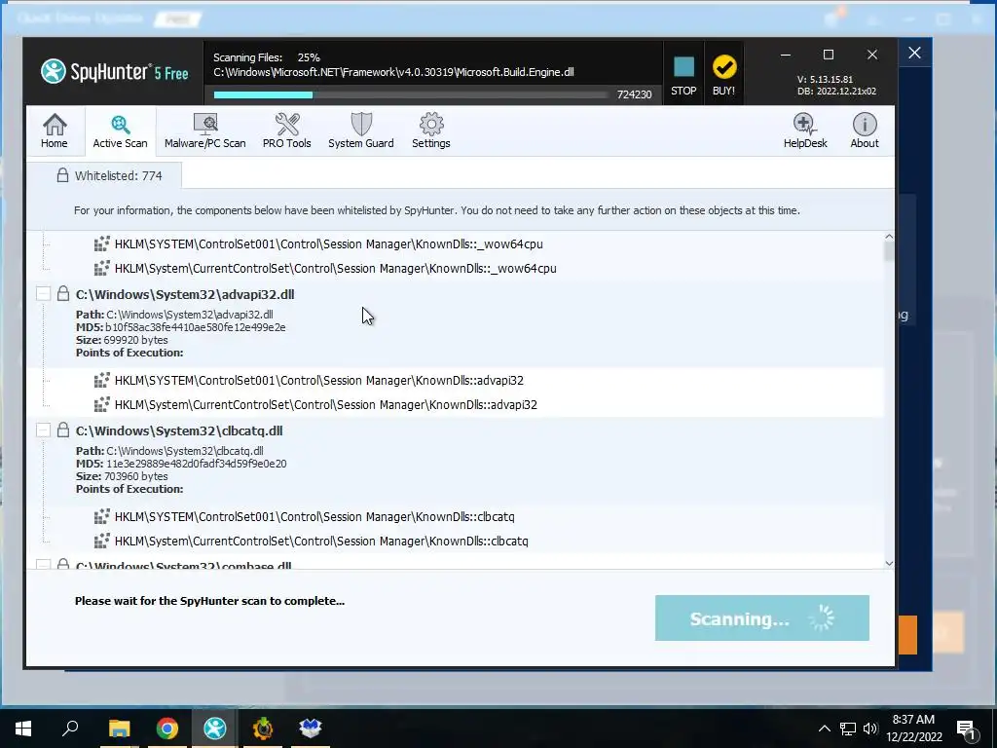Collapse the combase.dll entry
The image size is (997, 748).
(x=43, y=564)
